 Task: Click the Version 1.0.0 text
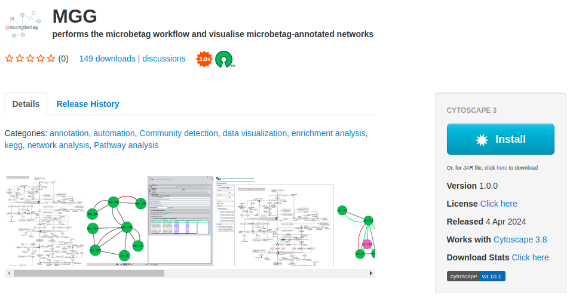tap(472, 186)
